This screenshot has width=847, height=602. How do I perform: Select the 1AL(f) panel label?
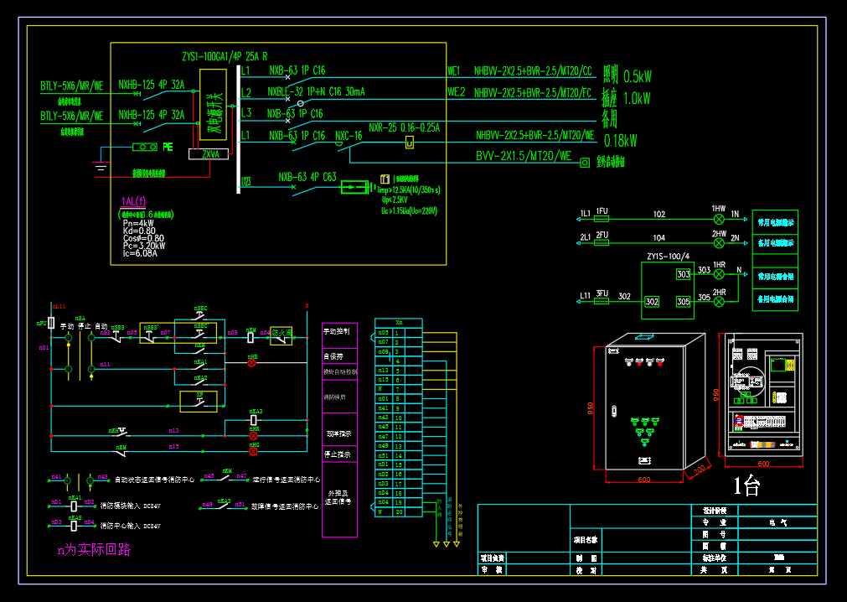(x=133, y=201)
